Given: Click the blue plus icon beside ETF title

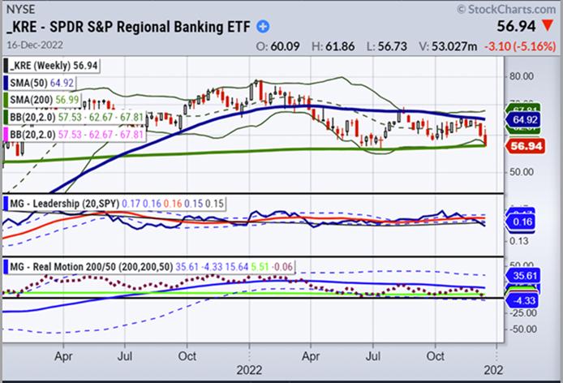Looking at the screenshot, I should pyautogui.click(x=263, y=27).
